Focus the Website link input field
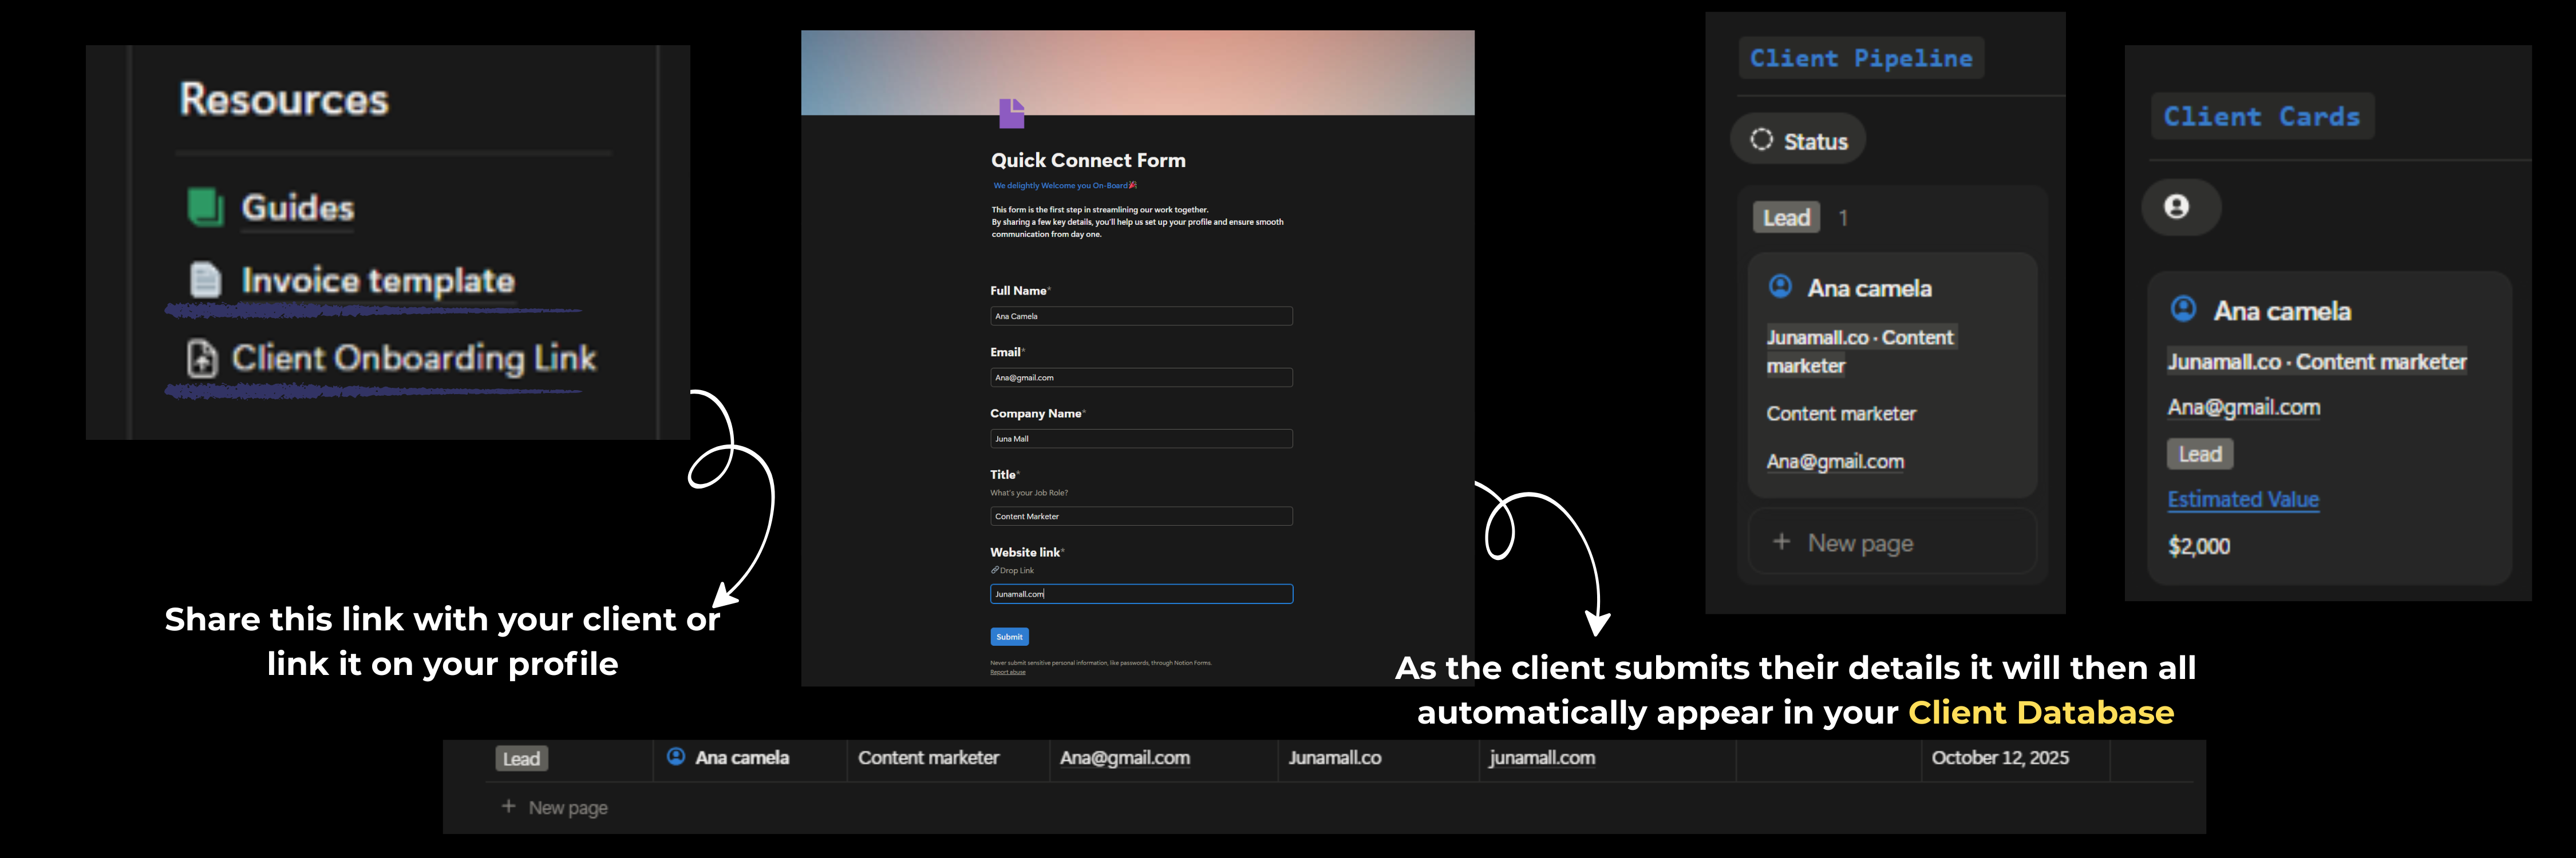The height and width of the screenshot is (858, 2576). [x=1140, y=594]
